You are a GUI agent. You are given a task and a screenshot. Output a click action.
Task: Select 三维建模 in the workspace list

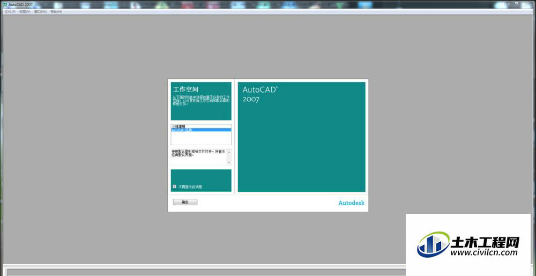[201, 126]
